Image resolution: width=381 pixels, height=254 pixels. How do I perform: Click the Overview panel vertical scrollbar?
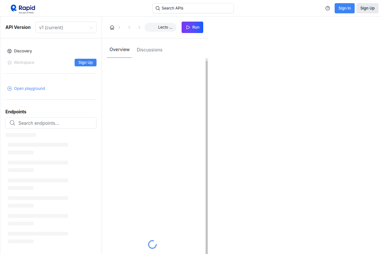coord(207,156)
